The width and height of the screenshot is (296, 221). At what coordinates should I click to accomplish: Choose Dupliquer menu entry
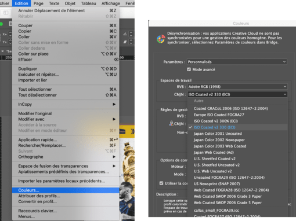click(66, 69)
